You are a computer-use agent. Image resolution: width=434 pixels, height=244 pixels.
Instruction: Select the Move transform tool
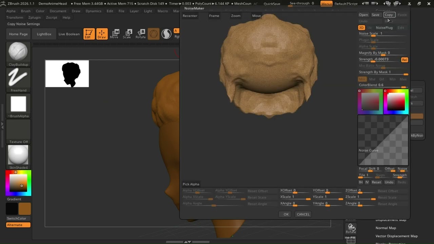click(x=114, y=34)
